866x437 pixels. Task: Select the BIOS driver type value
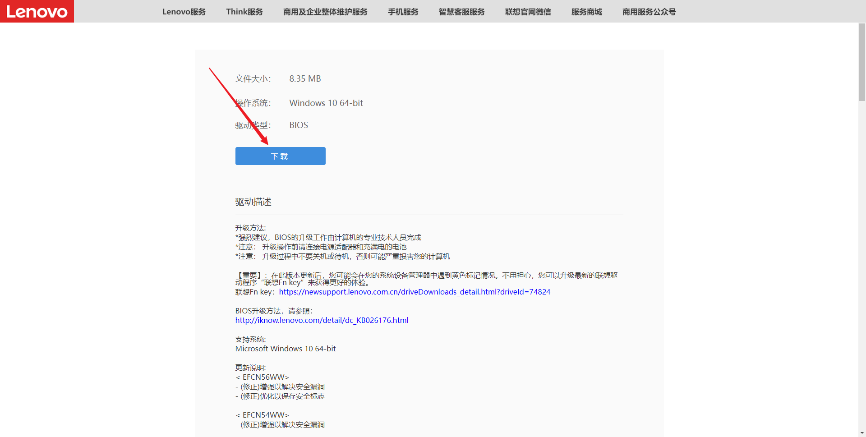pos(299,125)
